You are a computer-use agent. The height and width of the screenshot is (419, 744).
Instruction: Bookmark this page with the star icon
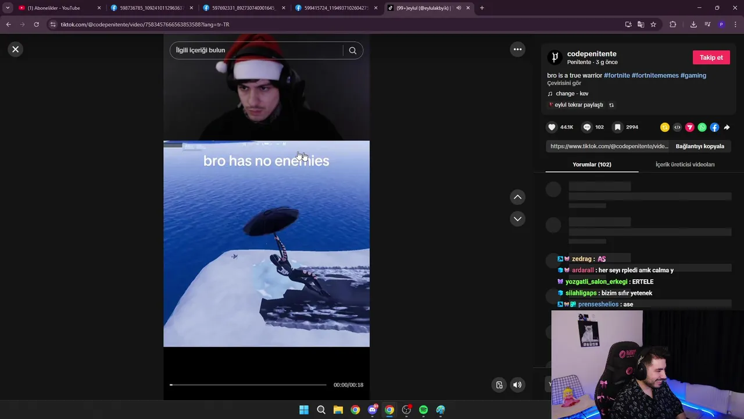653,24
